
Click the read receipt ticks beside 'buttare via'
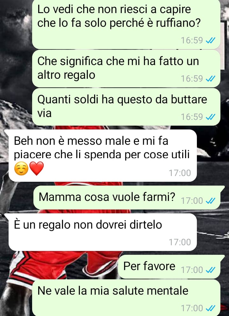coord(211,117)
